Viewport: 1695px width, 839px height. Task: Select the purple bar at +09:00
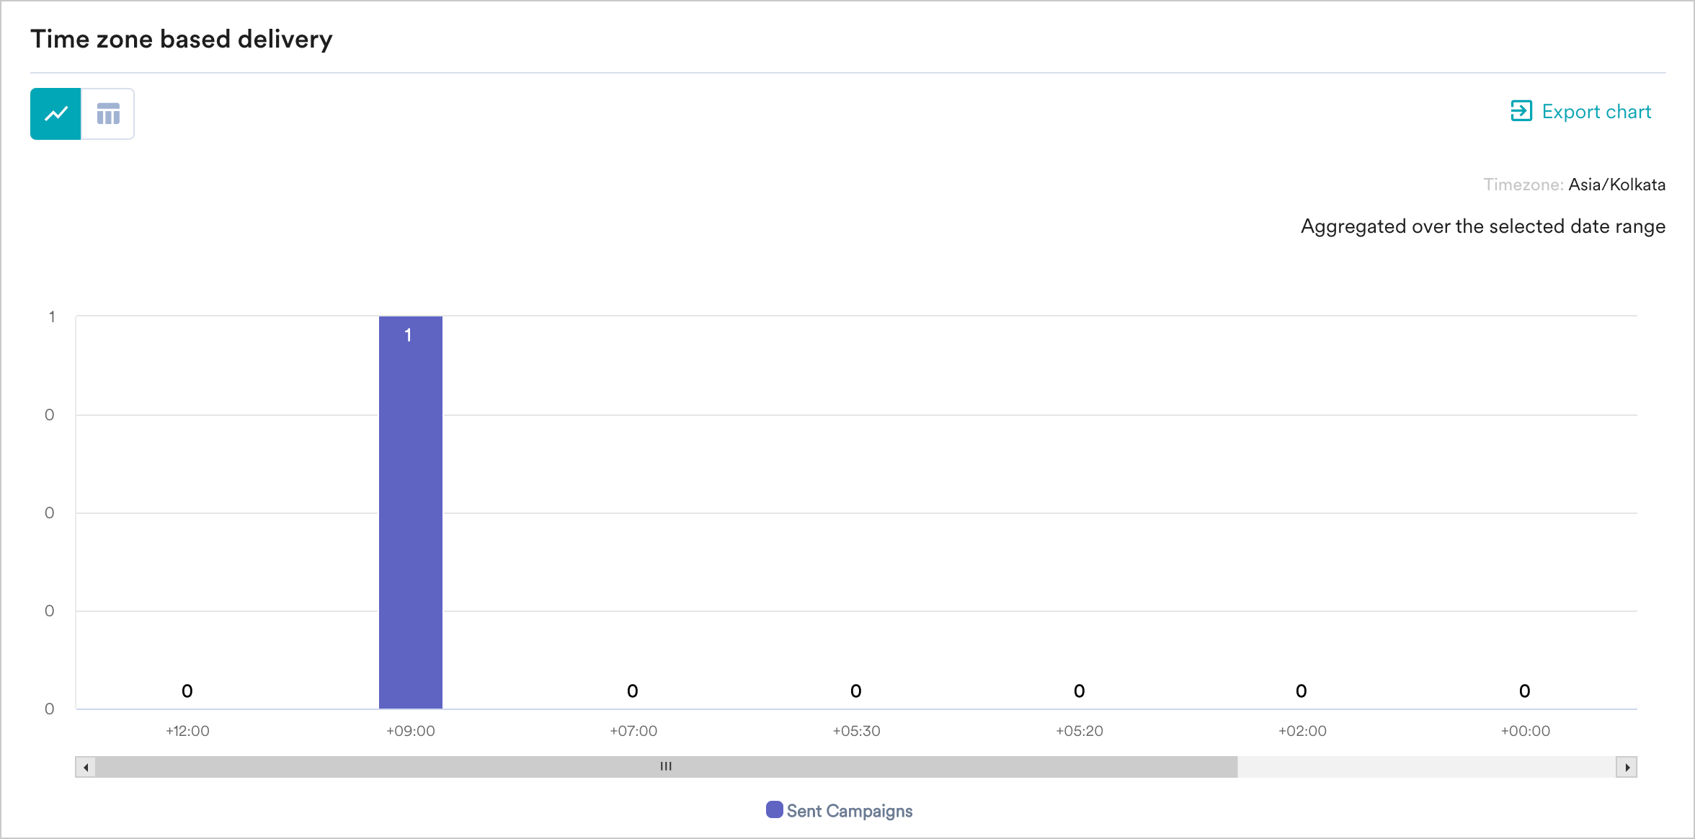(x=411, y=519)
